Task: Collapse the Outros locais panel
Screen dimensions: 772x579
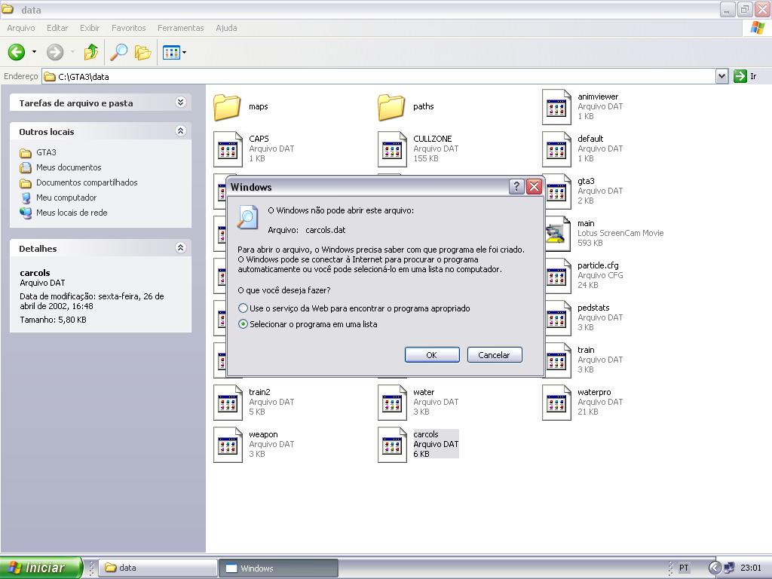Action: click(x=180, y=130)
